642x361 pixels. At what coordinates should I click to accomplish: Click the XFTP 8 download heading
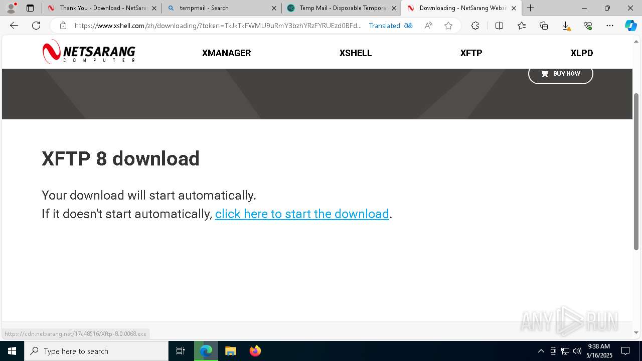point(121,158)
